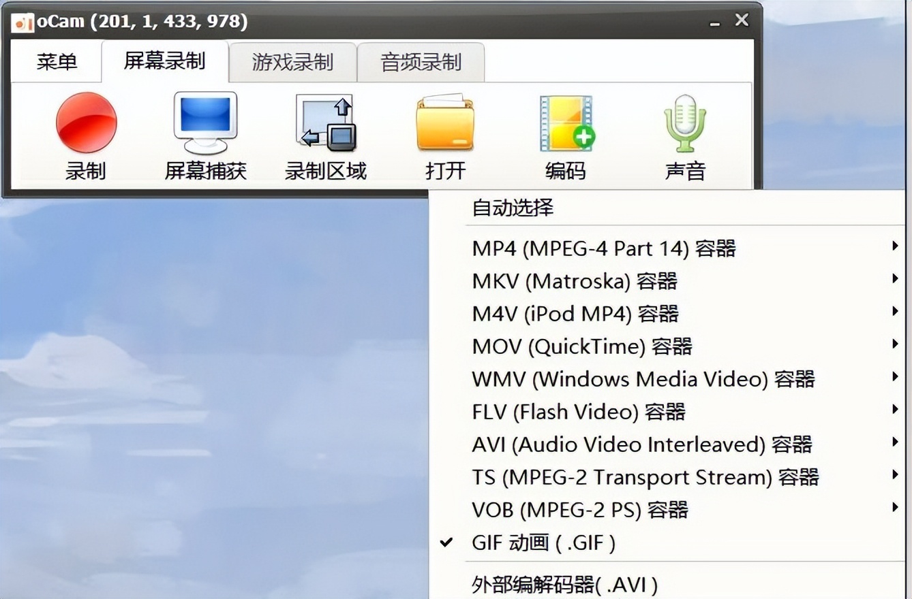Select the 屏幕捕获 screen capture icon
This screenshot has width=912, height=599.
204,123
